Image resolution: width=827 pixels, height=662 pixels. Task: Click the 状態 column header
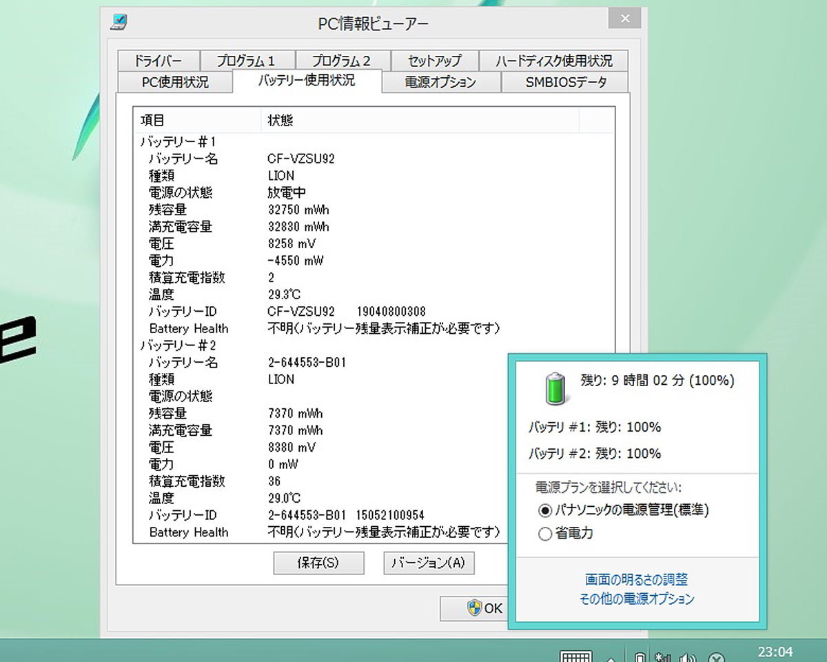click(420, 120)
